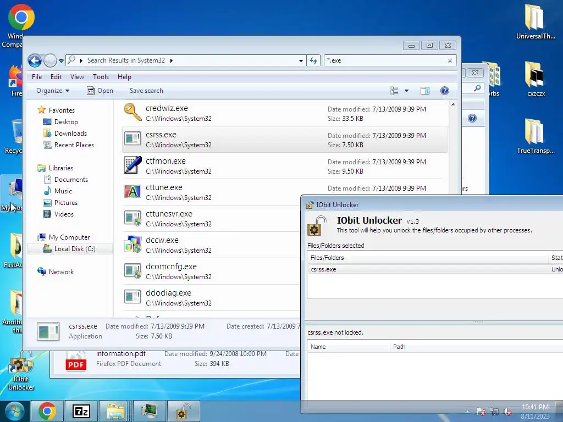Refresh the search results
Viewport: 563px width, 422px height.
pyautogui.click(x=313, y=60)
